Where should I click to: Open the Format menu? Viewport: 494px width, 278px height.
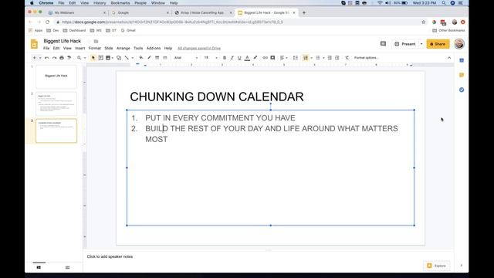[94, 48]
